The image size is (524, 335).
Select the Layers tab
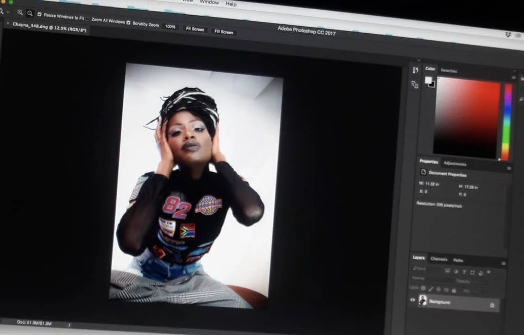pyautogui.click(x=419, y=258)
